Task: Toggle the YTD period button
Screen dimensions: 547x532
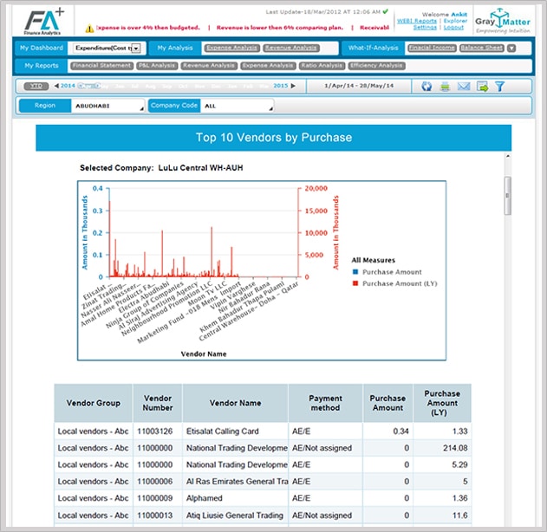Action: tap(36, 86)
